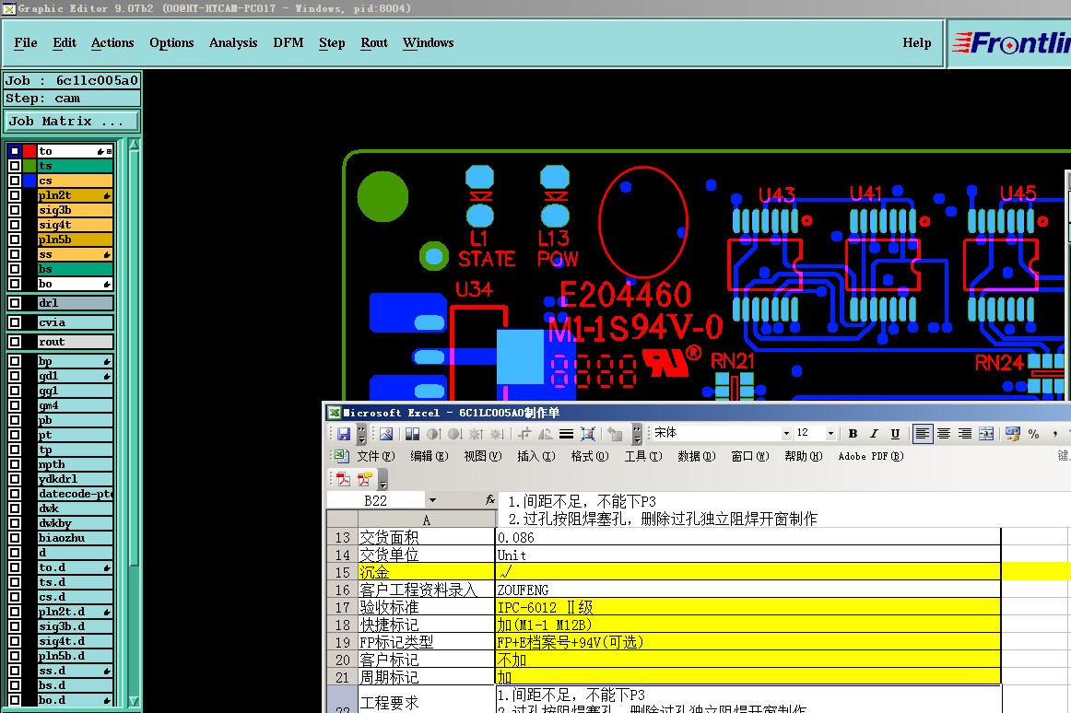Click the picture color control icon in Excel

[412, 434]
